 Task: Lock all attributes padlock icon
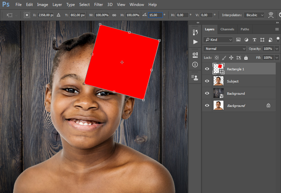[x=246, y=58]
